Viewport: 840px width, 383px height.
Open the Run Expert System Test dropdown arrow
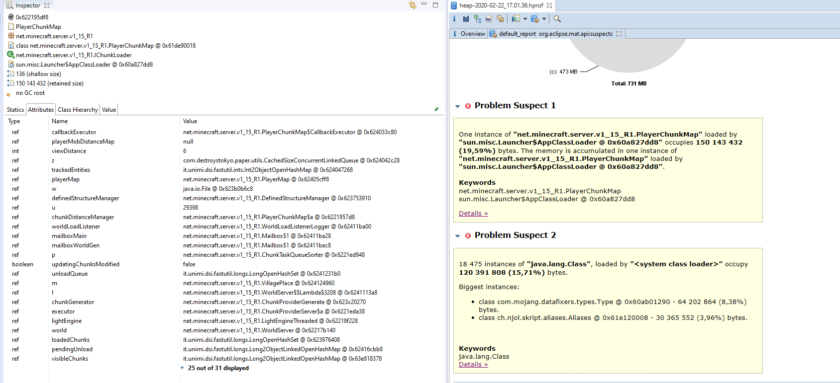[525, 19]
